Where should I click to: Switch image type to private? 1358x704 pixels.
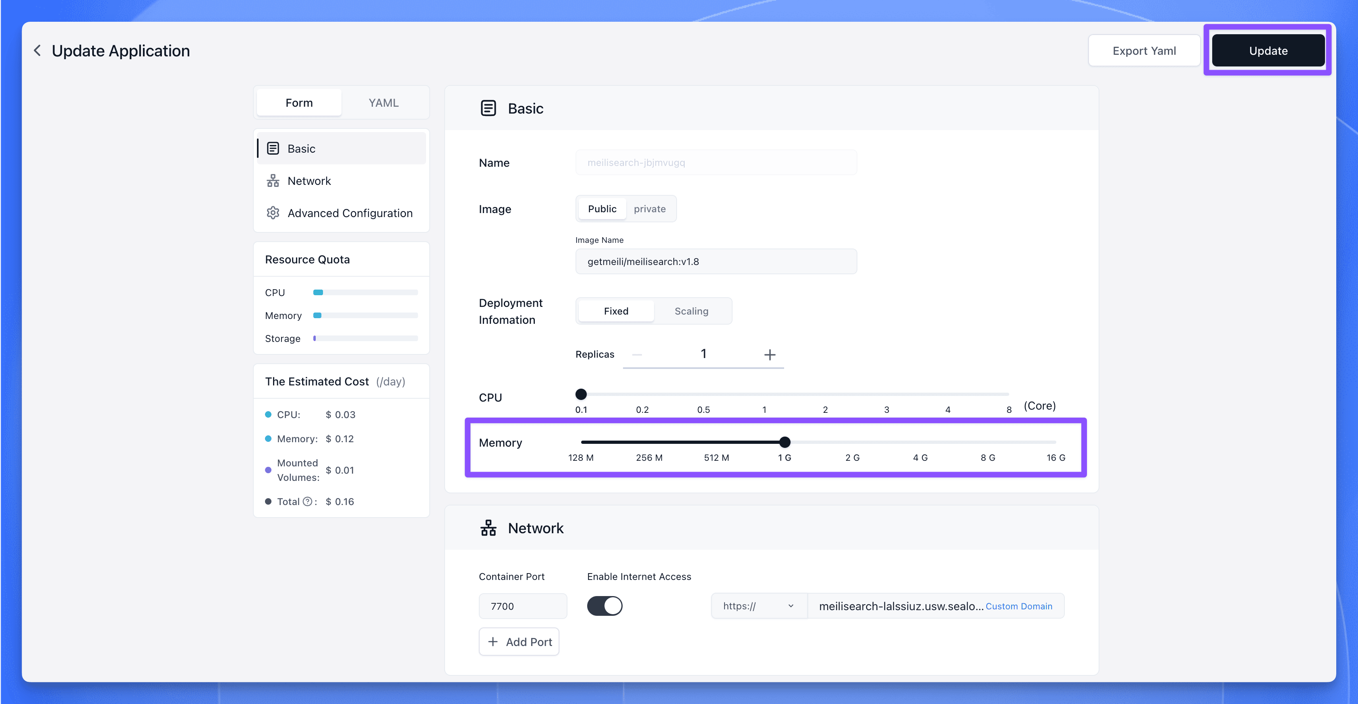pos(650,208)
